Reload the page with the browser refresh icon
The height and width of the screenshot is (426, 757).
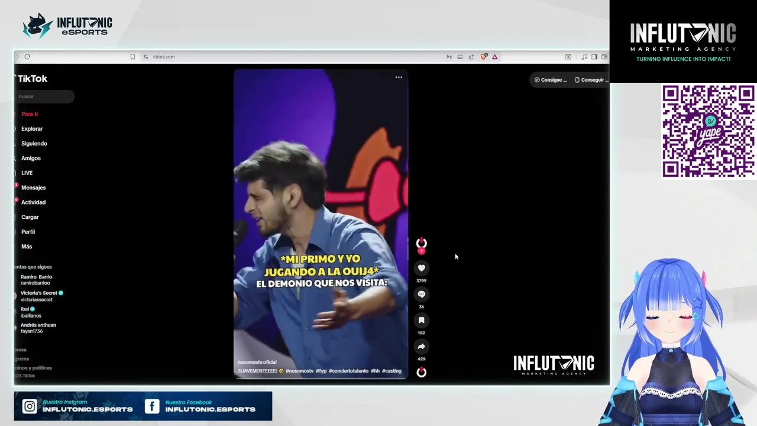(x=27, y=57)
